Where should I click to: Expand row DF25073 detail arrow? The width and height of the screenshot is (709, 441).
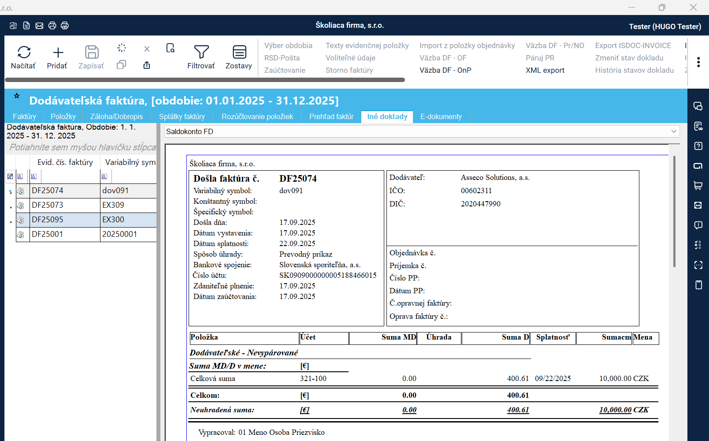pos(11,206)
